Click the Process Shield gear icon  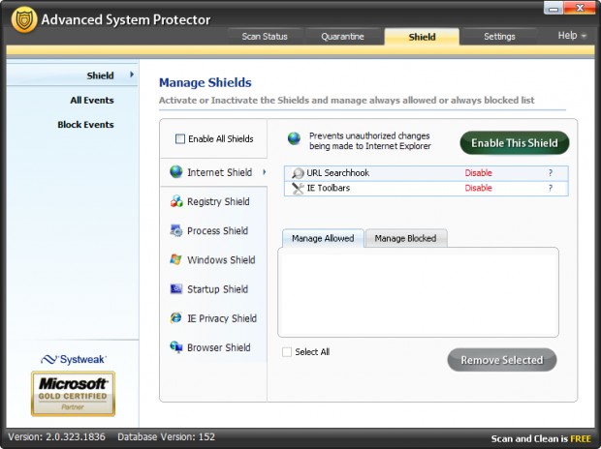click(x=175, y=230)
